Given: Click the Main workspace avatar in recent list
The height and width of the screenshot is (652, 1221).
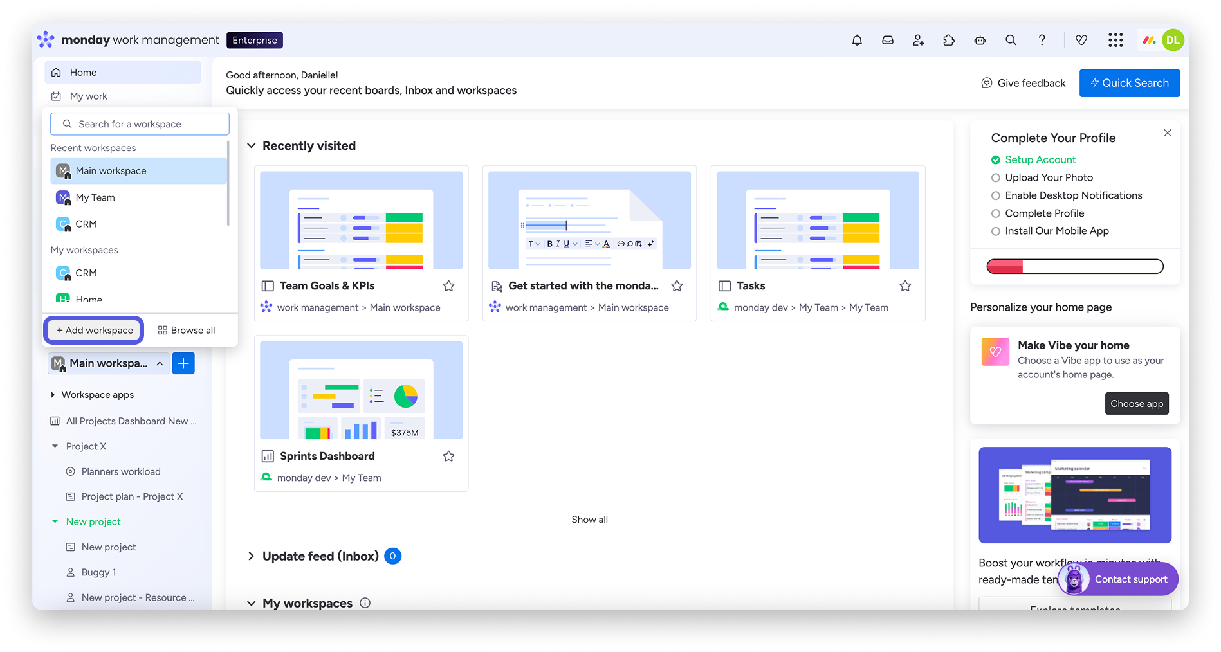Looking at the screenshot, I should point(63,171).
